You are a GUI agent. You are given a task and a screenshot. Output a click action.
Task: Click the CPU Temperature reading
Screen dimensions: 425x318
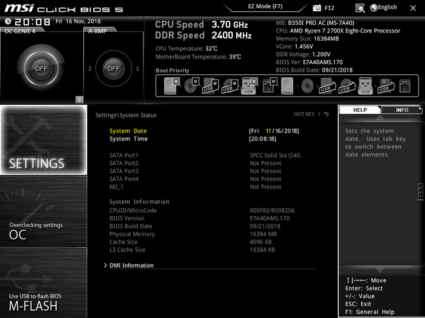(186, 49)
